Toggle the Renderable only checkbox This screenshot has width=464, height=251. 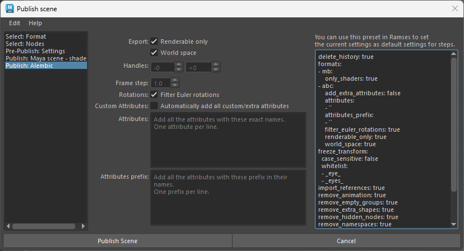click(x=154, y=41)
